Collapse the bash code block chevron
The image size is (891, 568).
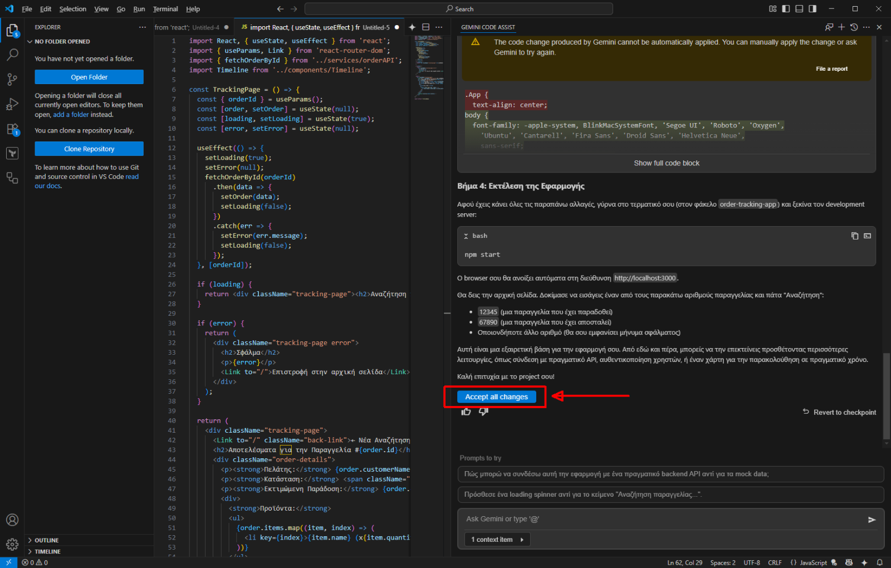[466, 236]
